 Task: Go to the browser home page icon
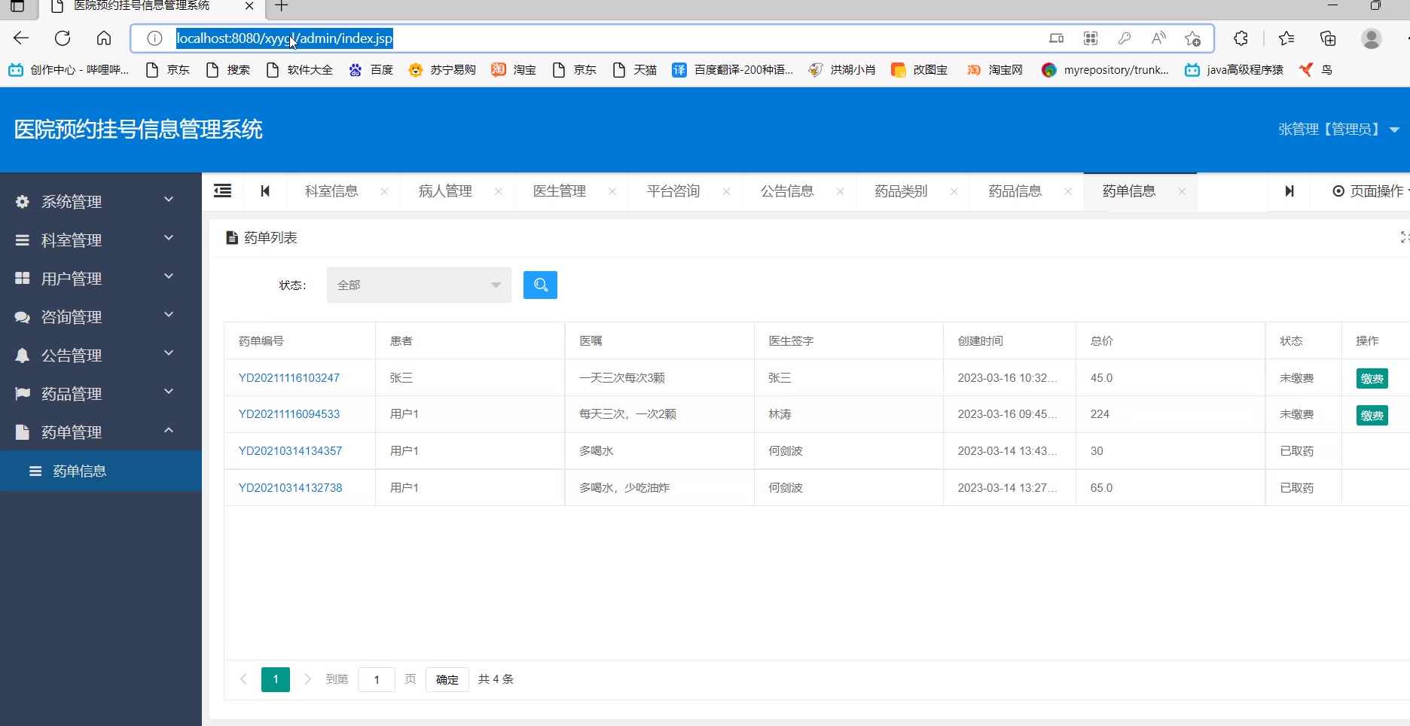click(x=104, y=38)
